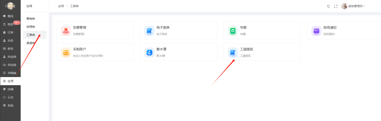Open 商品 in the left sidebar
381x121 pixels.
pos(10,24)
